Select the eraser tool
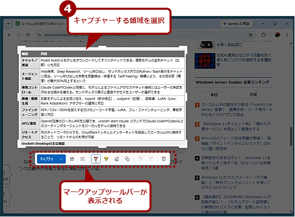Viewport: 295px width, 217px height. coord(117,159)
